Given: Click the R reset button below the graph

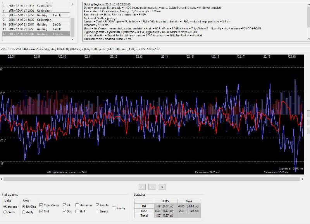Looking at the screenshot, I should point(162,187).
